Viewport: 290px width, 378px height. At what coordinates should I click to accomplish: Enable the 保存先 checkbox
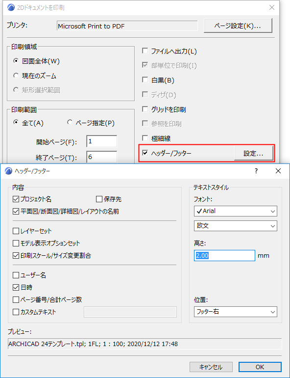coord(99,199)
